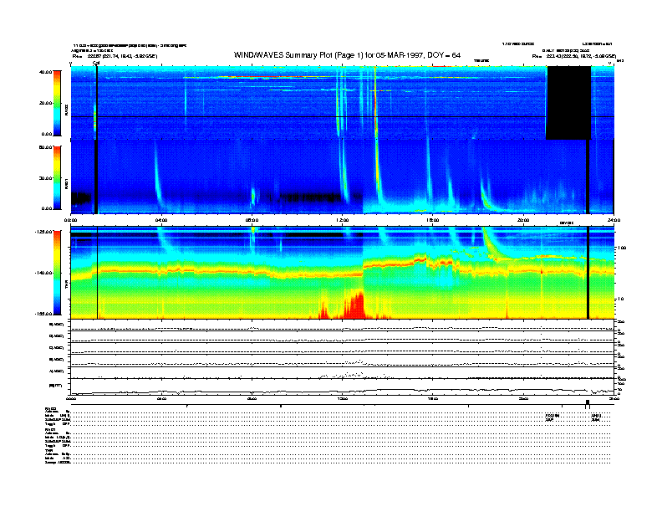The image size is (662, 512).
Task: Click the 20:00 tick label below RAD1 panel
Action: click(x=523, y=220)
